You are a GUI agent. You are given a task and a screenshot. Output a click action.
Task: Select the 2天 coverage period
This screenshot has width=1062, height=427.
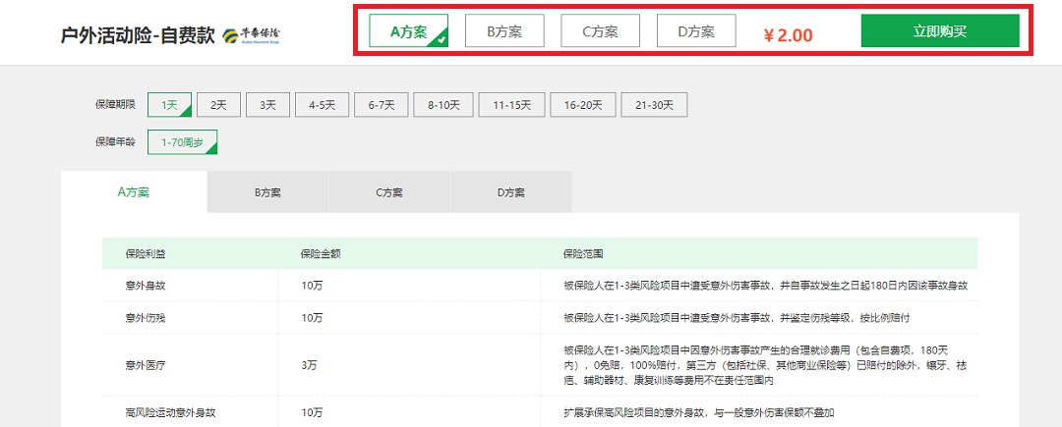pyautogui.click(x=218, y=104)
